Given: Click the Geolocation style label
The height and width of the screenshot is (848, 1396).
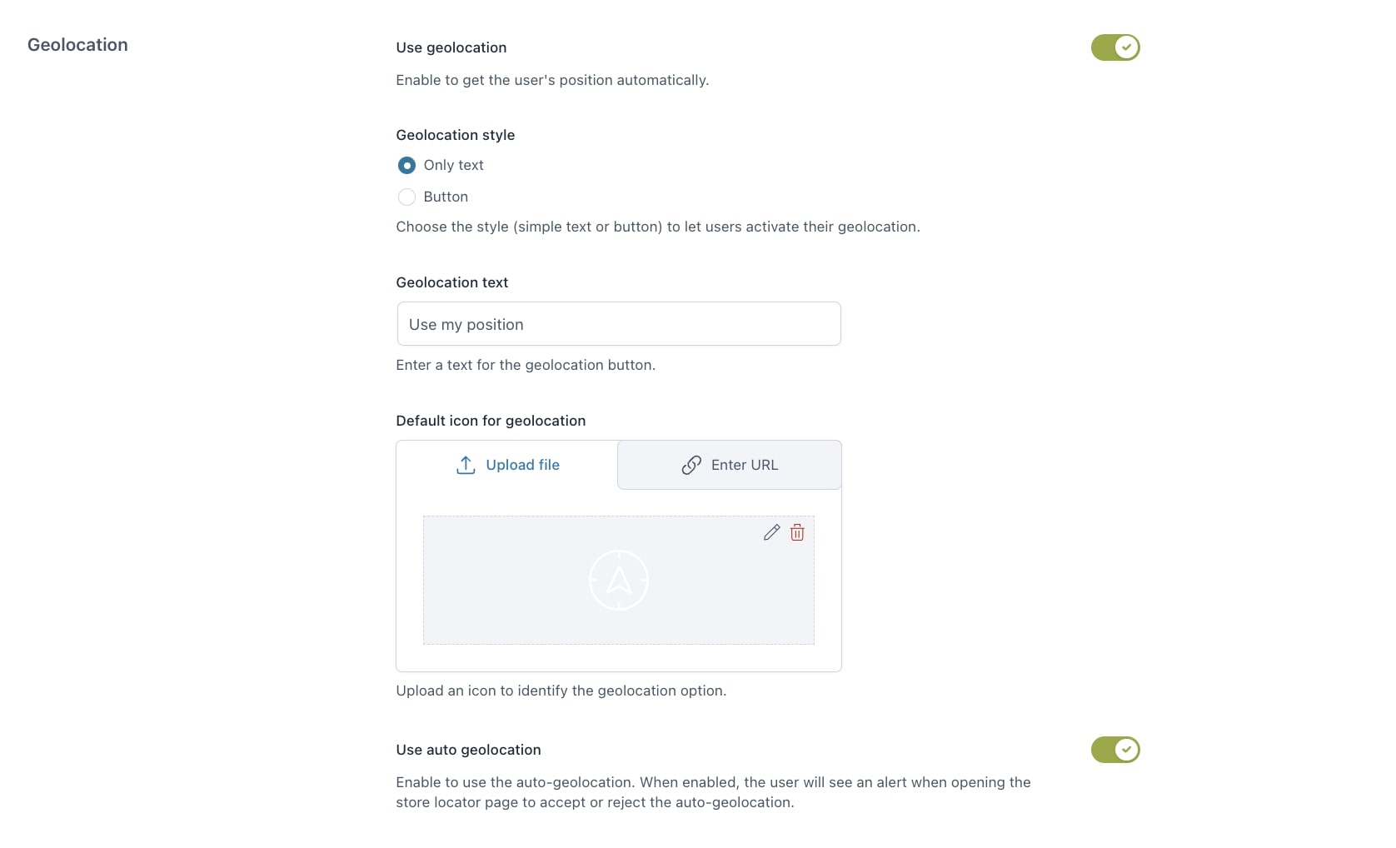Looking at the screenshot, I should [x=456, y=135].
